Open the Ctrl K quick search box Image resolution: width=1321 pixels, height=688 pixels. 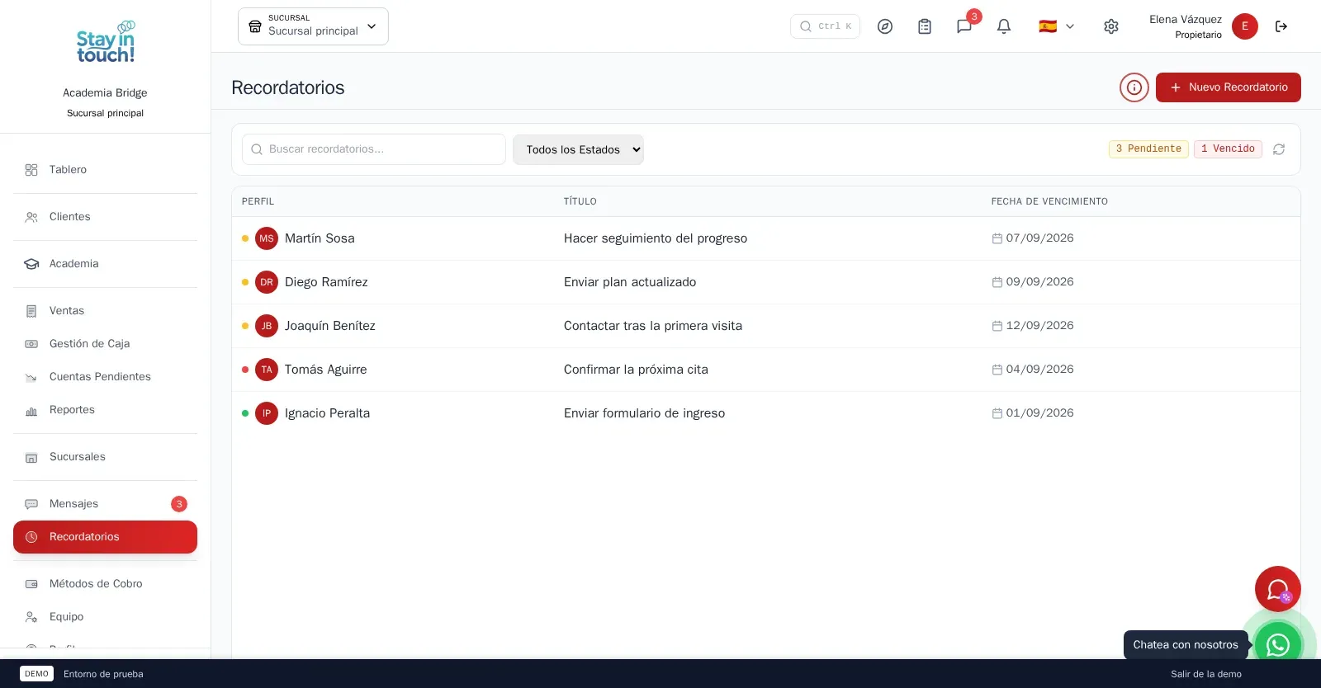(x=825, y=26)
